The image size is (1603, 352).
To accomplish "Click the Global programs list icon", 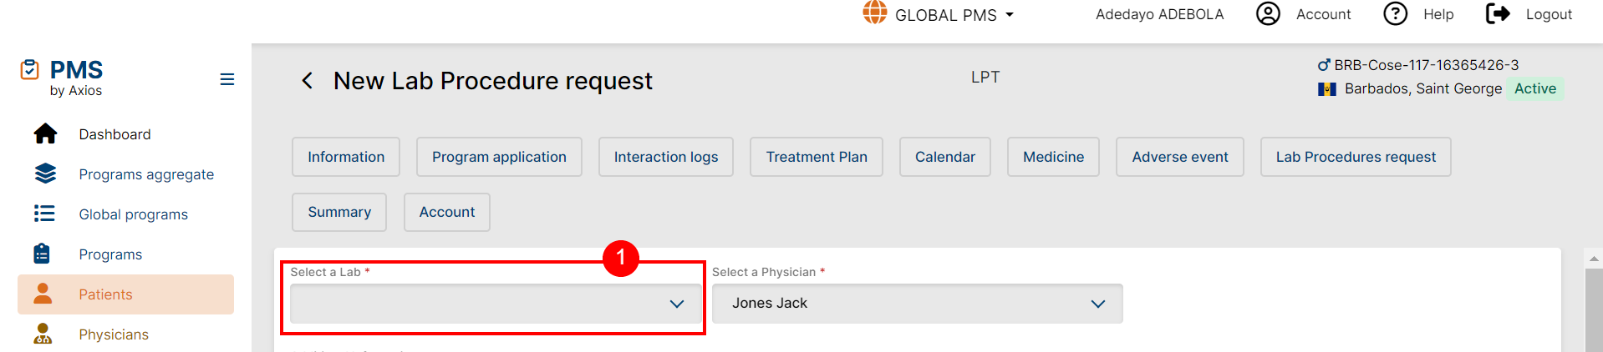I will point(44,214).
